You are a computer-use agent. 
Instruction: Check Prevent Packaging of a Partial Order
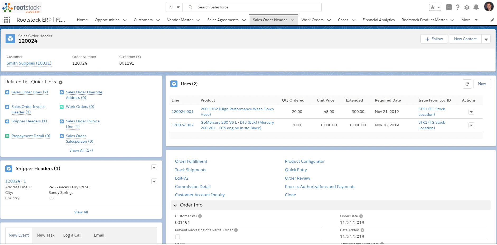pos(177,237)
